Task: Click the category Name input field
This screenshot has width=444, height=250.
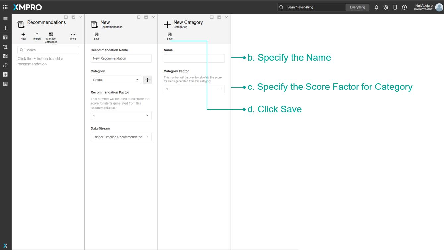Action: pyautogui.click(x=194, y=58)
